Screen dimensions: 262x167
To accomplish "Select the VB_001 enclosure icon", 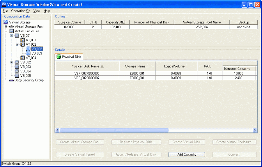I will point(17,35).
